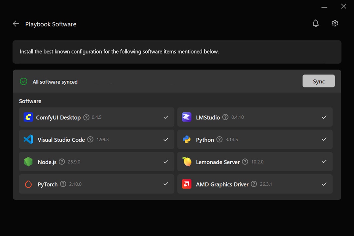Screen dimensions: 354x236
Task: Click the AMD Graphics Driver checkmark
Action: [x=324, y=184]
